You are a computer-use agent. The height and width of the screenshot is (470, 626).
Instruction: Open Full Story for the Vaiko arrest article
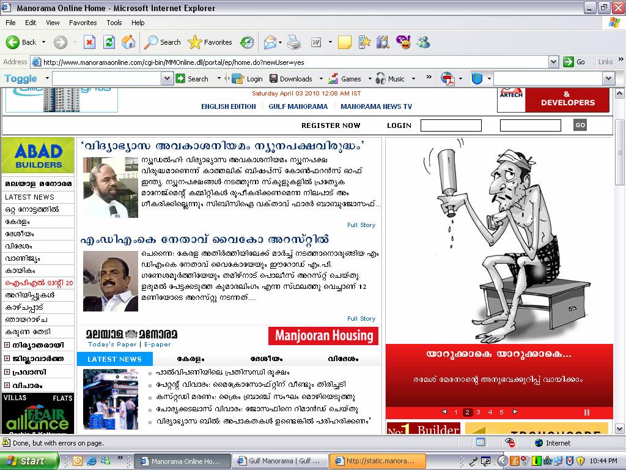(361, 318)
